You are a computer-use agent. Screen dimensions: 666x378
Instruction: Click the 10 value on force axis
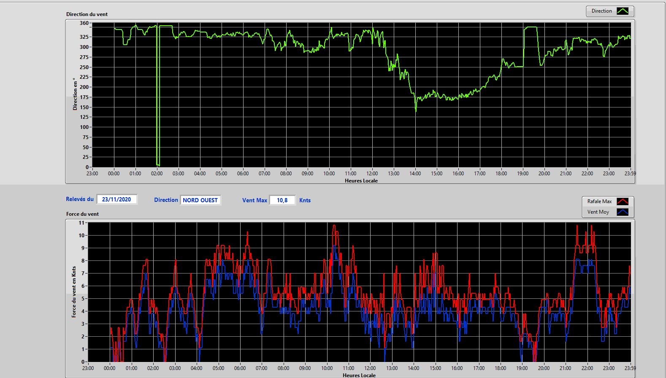point(81,236)
